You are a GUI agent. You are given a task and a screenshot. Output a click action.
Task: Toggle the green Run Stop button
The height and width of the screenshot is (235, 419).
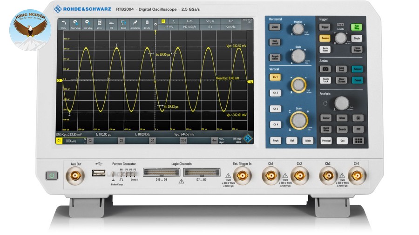tap(357, 27)
